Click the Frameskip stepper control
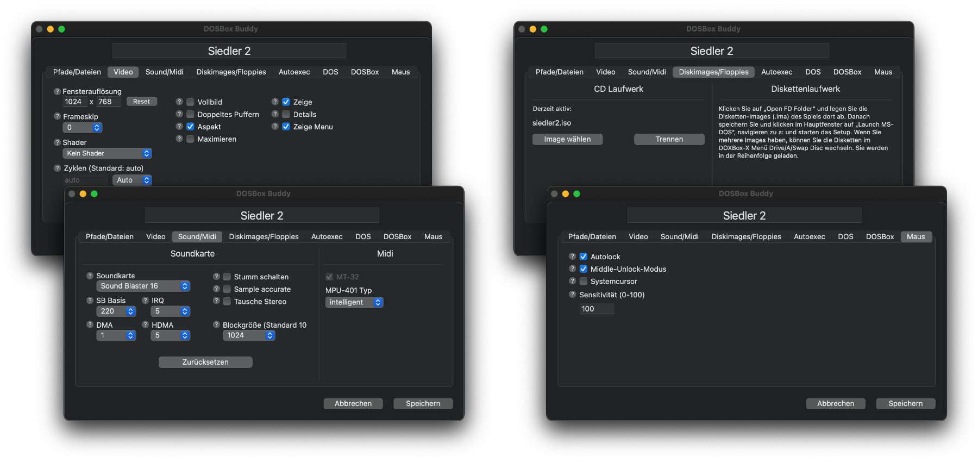The height and width of the screenshot is (462, 978). click(97, 128)
